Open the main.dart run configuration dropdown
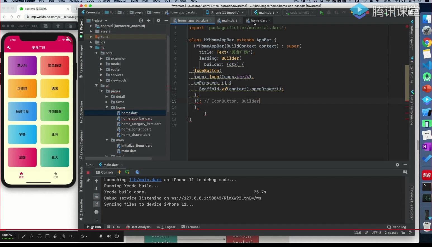 coord(266,13)
